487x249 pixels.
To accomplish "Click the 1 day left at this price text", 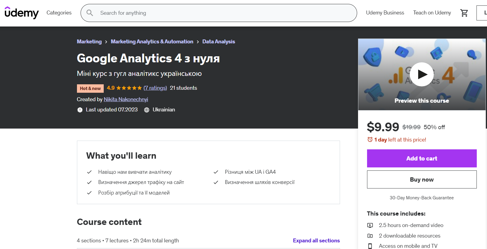I will point(400,140).
